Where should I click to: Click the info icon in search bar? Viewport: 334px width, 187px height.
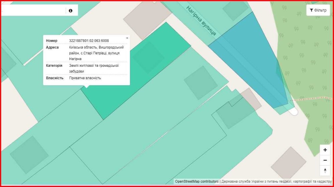point(70,11)
